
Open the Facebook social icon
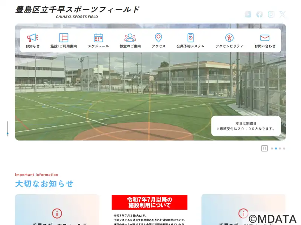260,14
